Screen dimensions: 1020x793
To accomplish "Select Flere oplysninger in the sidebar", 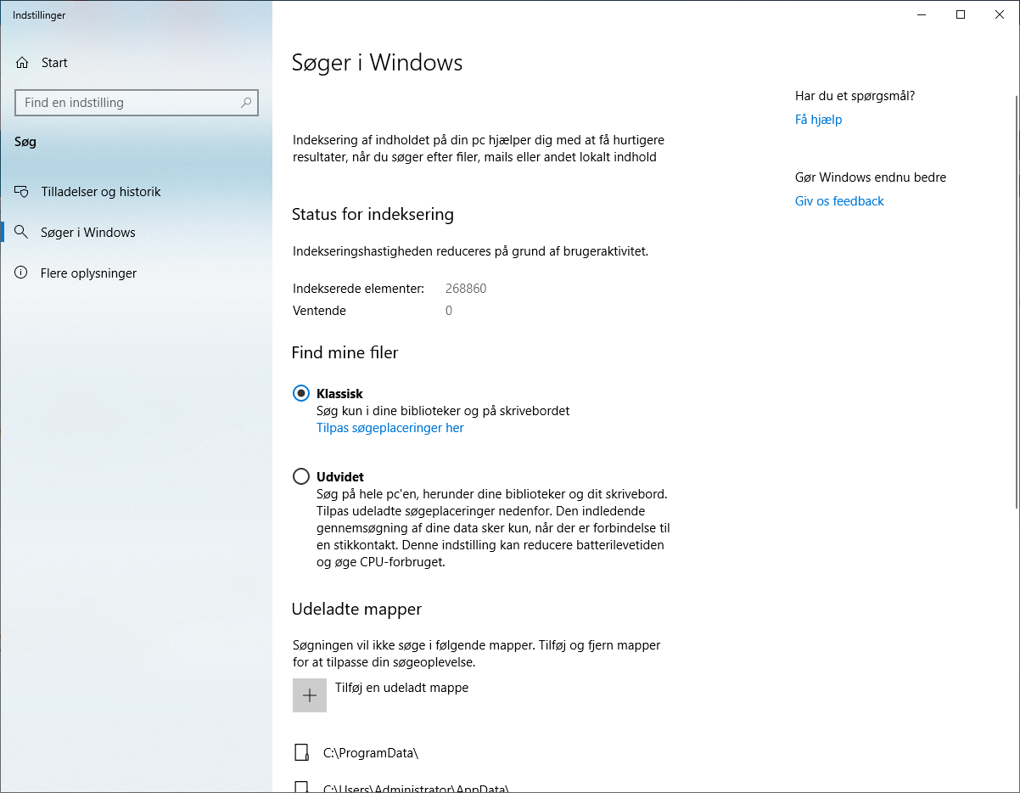I will pos(89,273).
